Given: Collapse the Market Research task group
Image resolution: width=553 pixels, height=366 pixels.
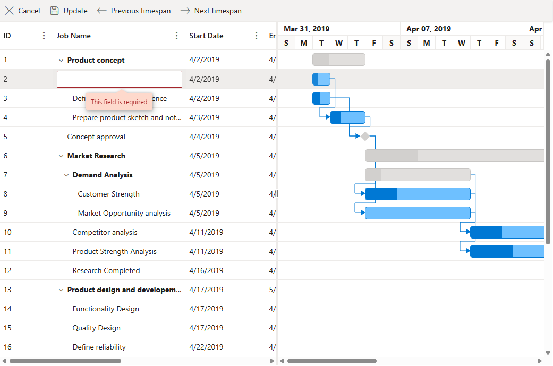Looking at the screenshot, I should 61,156.
